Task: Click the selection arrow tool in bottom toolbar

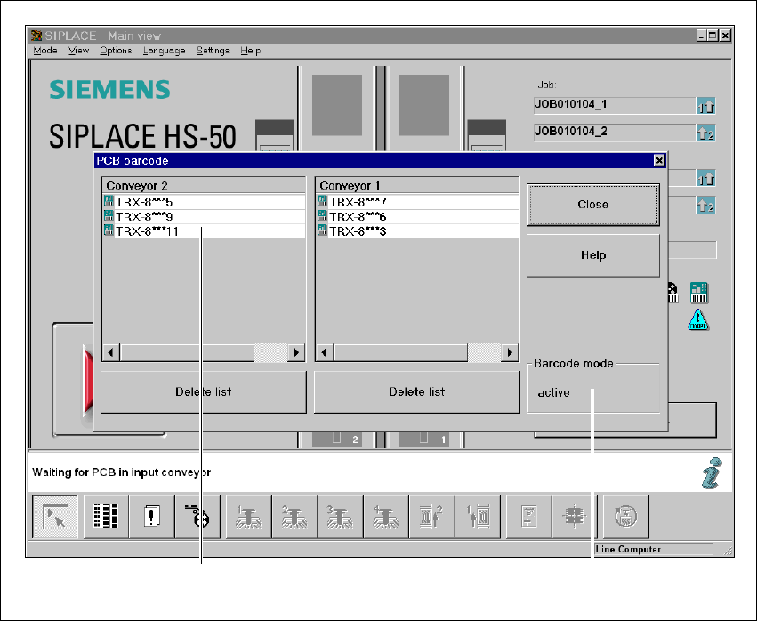Action: point(54,517)
